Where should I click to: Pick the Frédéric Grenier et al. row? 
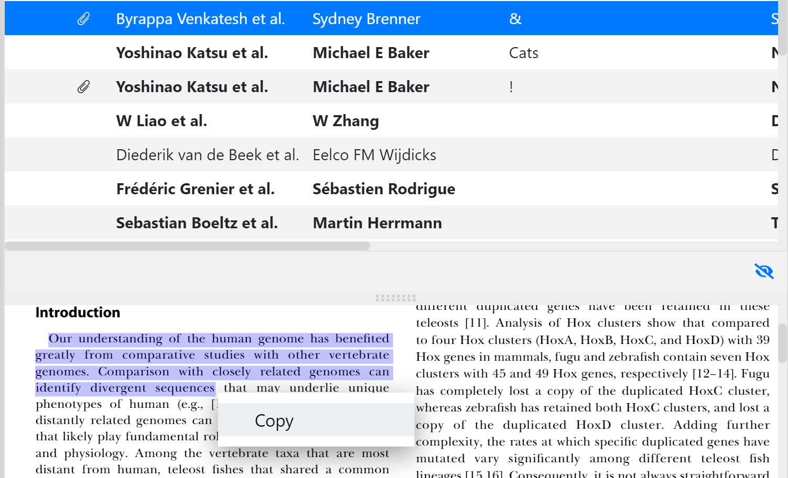tap(195, 189)
